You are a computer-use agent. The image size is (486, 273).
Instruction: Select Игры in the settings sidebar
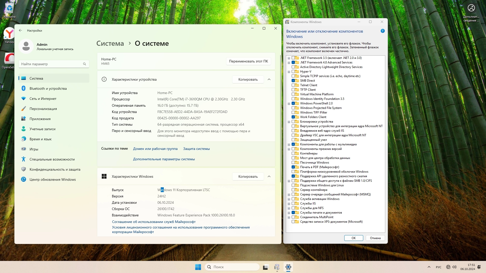click(34, 149)
